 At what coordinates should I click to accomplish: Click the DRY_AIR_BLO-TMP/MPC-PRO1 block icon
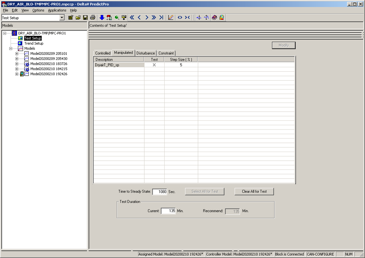(x=14, y=33)
